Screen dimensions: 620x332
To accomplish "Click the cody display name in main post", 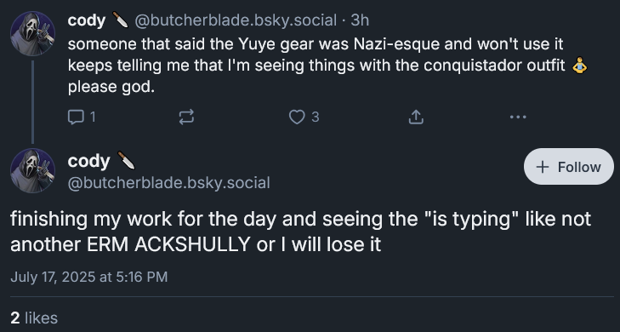I will pyautogui.click(x=88, y=161).
